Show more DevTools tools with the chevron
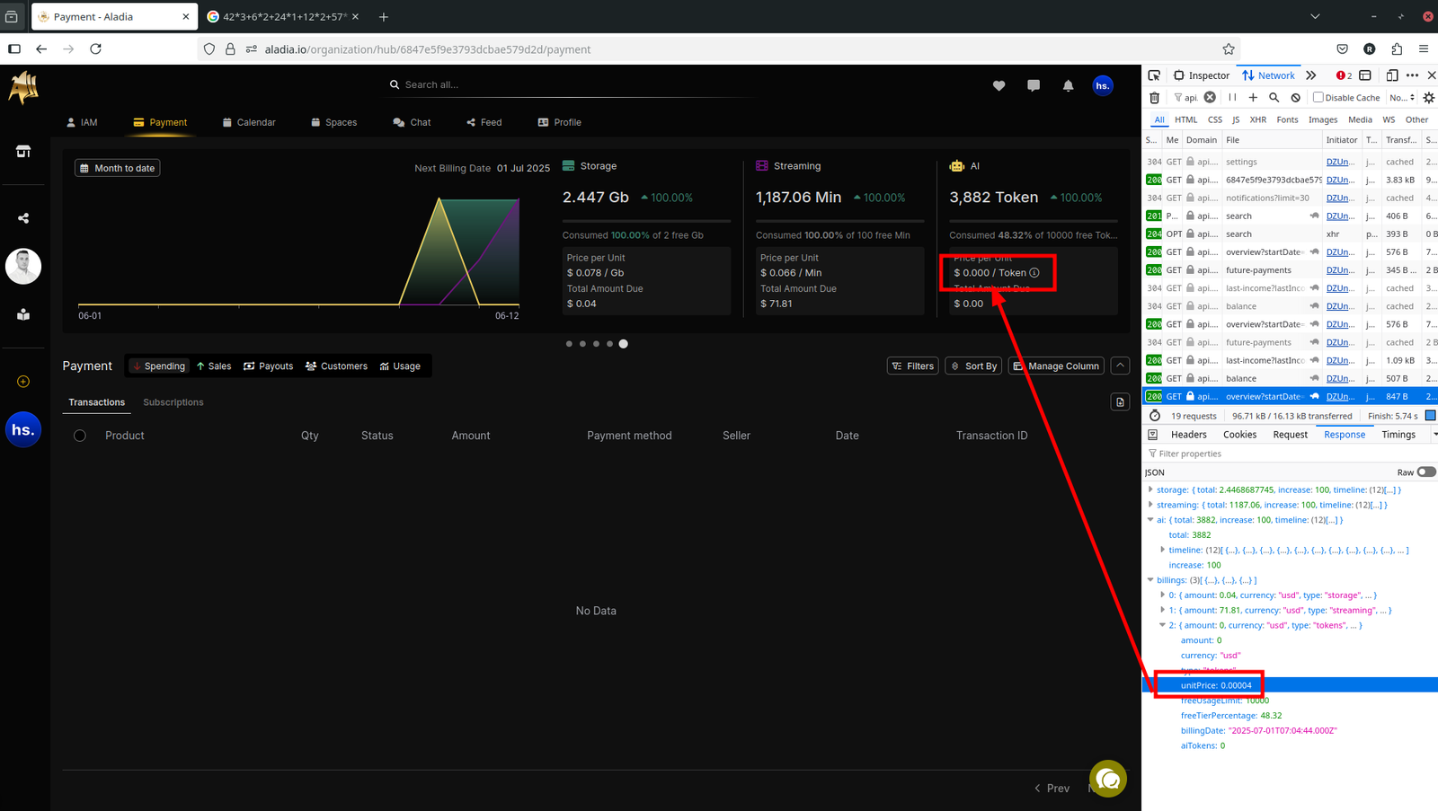 1311,75
